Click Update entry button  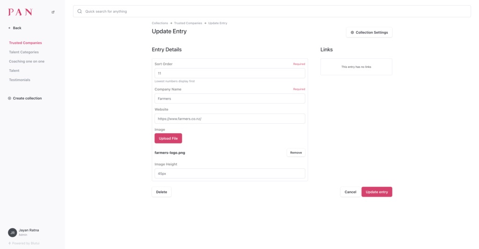coord(377,192)
